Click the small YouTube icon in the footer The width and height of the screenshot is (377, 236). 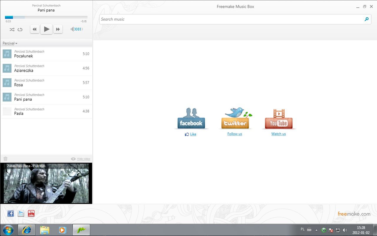tap(31, 213)
